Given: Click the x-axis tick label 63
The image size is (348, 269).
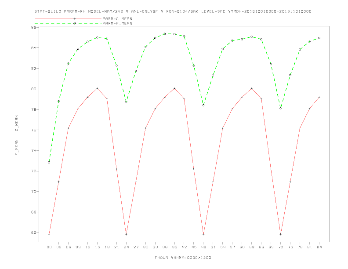Looking at the screenshot, I should [252, 247].
